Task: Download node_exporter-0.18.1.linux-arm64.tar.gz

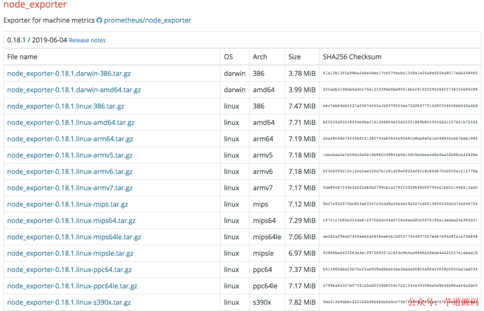Action: 70,139
